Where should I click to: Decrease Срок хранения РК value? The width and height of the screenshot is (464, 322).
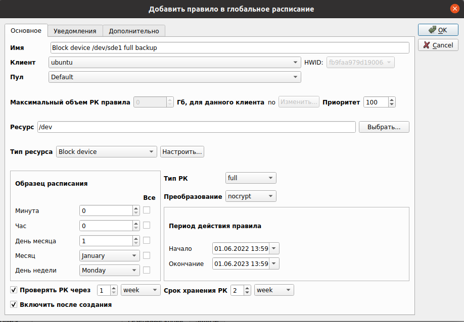247,292
